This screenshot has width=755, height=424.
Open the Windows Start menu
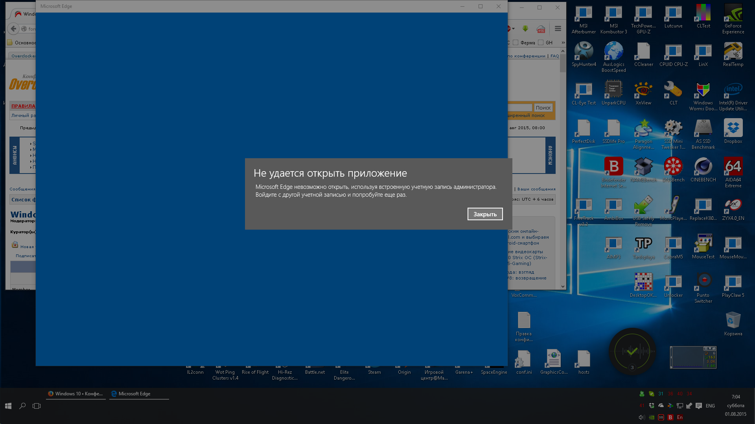[x=8, y=406]
